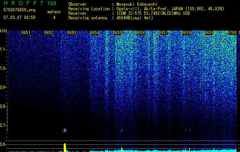Click the kHz axis unit label
Viewport: 240px width, 152px height.
pos(3,31)
